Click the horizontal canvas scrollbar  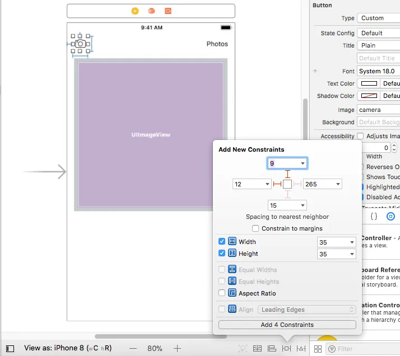161,336
